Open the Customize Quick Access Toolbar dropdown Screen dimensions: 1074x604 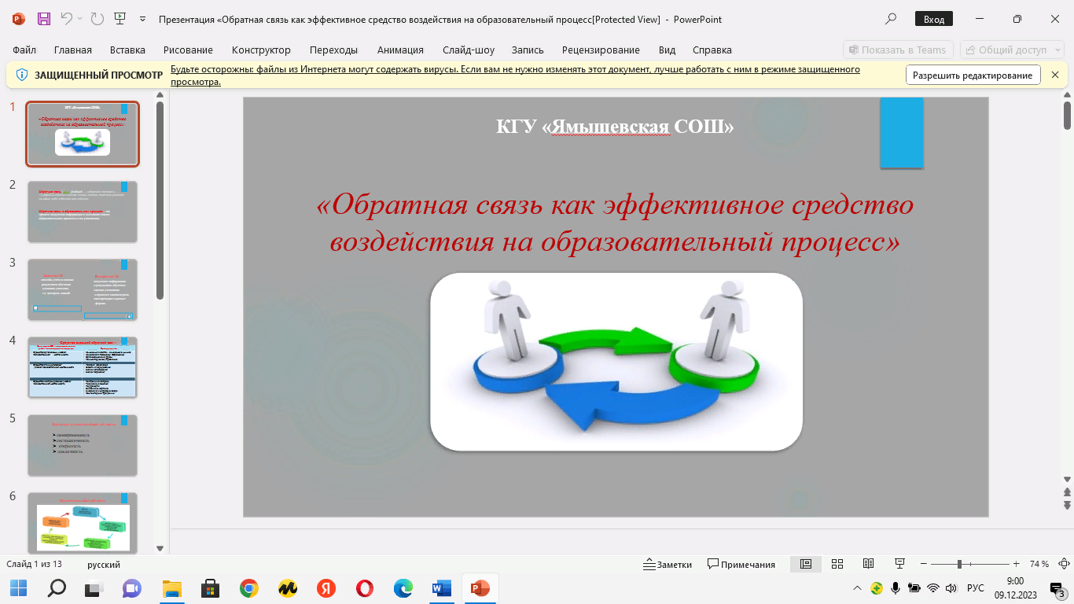click(142, 19)
